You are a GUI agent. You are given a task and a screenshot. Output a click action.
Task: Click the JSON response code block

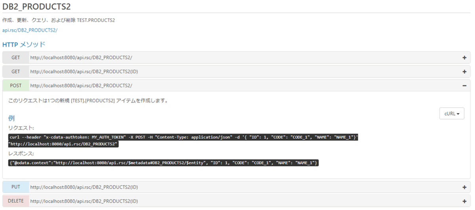[163, 163]
